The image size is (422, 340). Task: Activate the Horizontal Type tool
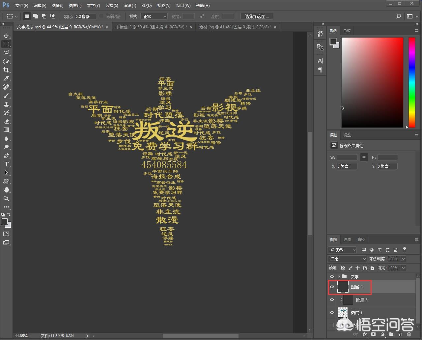6,164
